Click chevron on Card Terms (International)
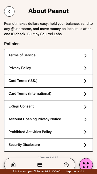The height and width of the screenshot is (174, 97). (85, 94)
